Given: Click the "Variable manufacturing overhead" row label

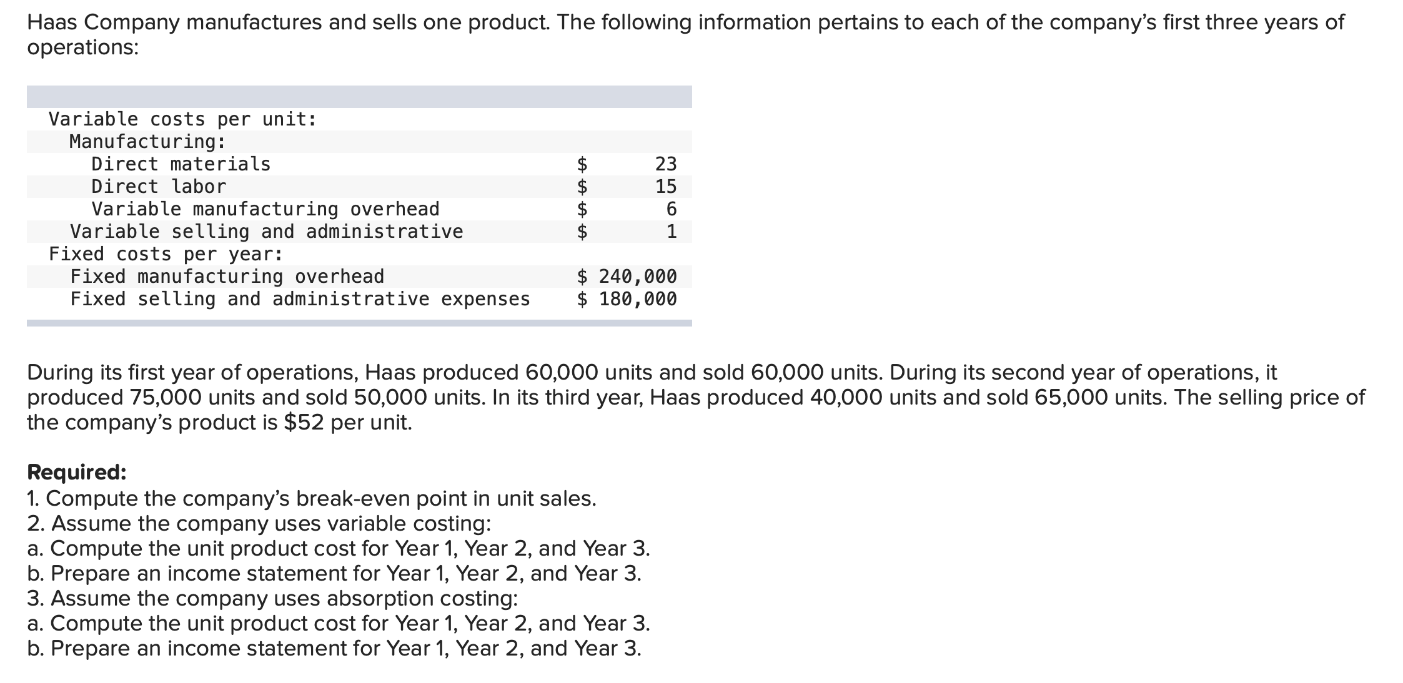Looking at the screenshot, I should point(265,209).
